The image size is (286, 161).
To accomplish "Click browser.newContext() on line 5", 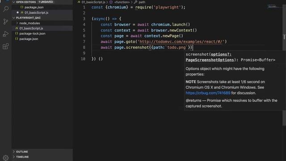I will (x=174, y=30).
